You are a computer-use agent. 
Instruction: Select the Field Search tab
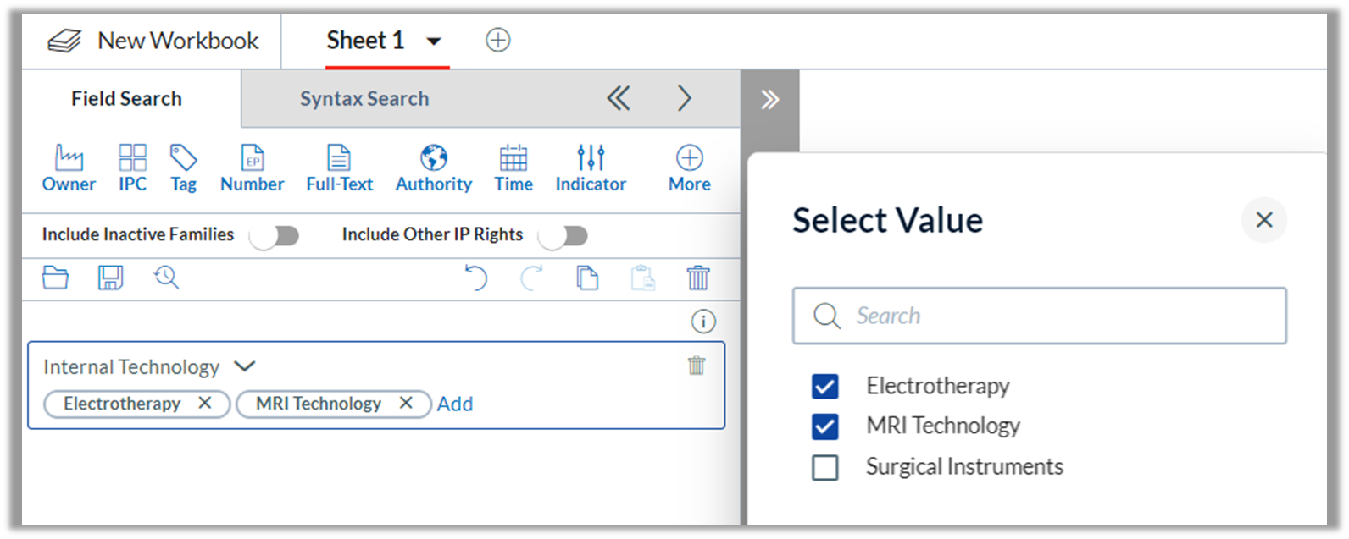point(126,99)
